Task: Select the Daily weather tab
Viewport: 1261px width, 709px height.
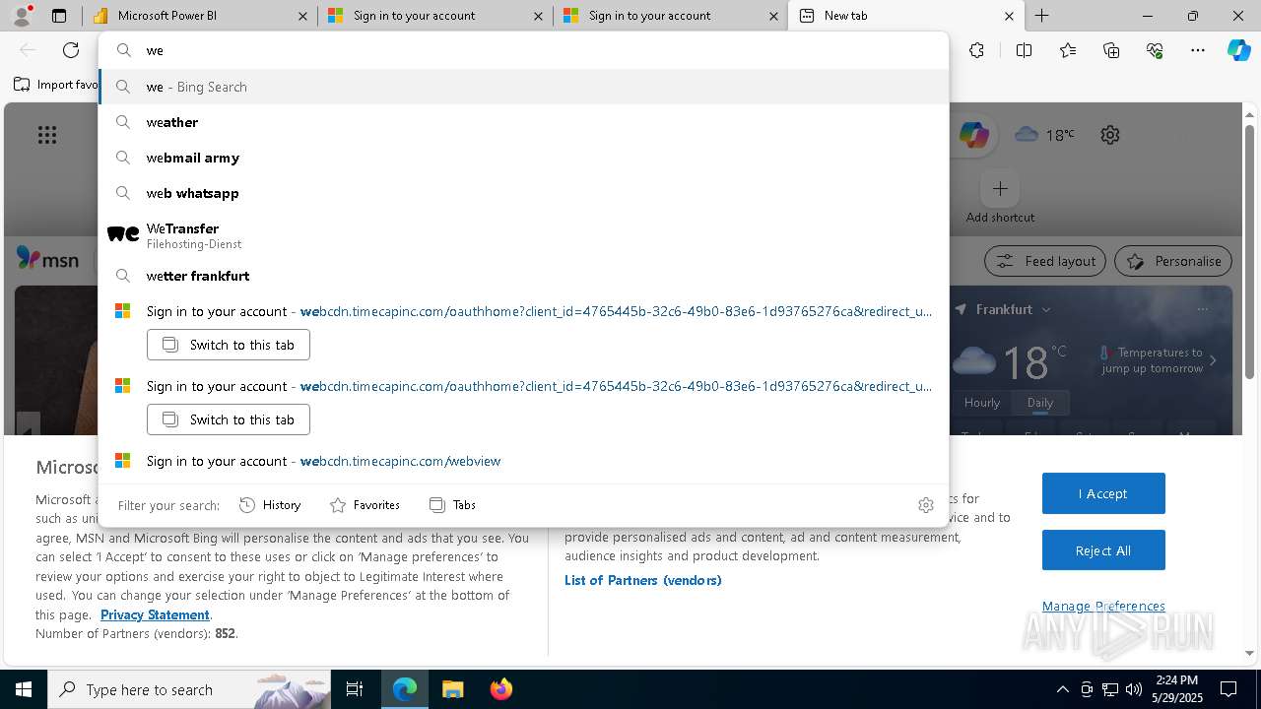Action: [x=1040, y=403]
